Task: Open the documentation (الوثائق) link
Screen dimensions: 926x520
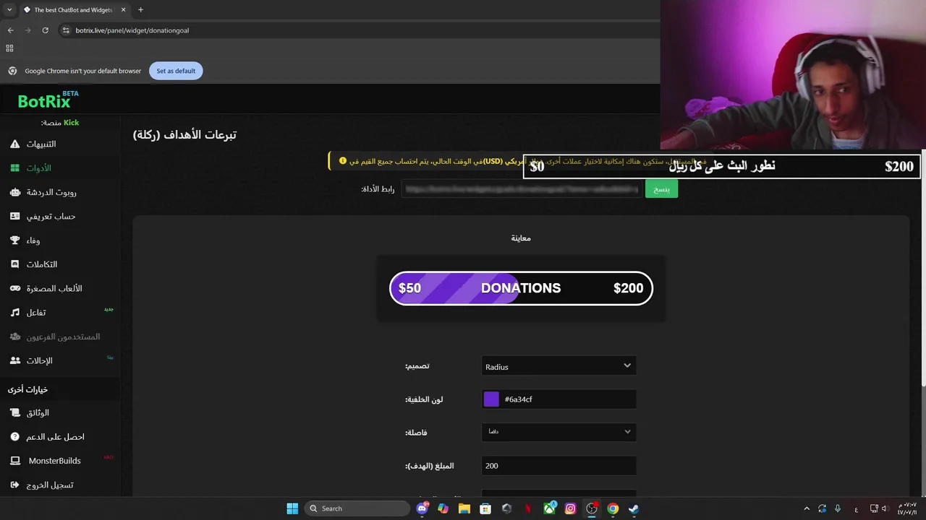Action: point(60,412)
